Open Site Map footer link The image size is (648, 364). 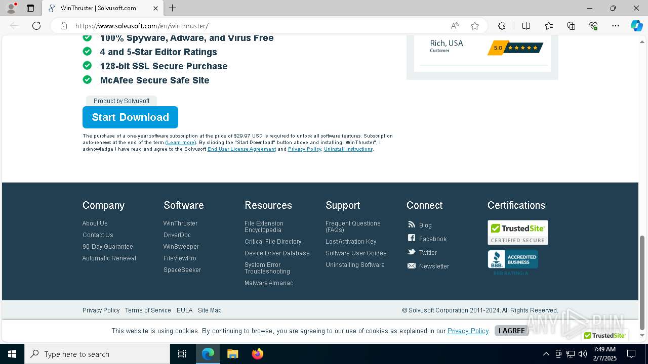210,310
